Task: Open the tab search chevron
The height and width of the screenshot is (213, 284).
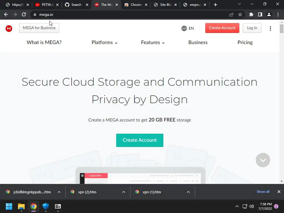Action: click(x=239, y=4)
